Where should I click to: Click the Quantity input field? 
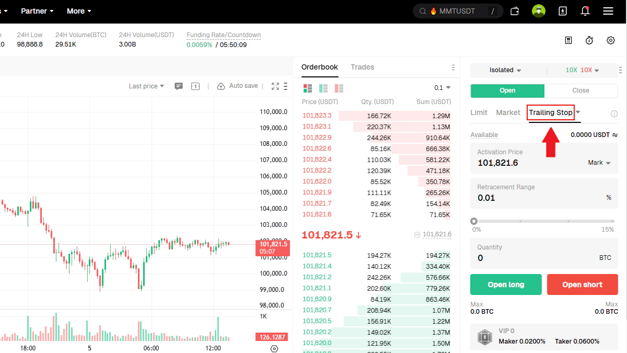[x=533, y=258]
